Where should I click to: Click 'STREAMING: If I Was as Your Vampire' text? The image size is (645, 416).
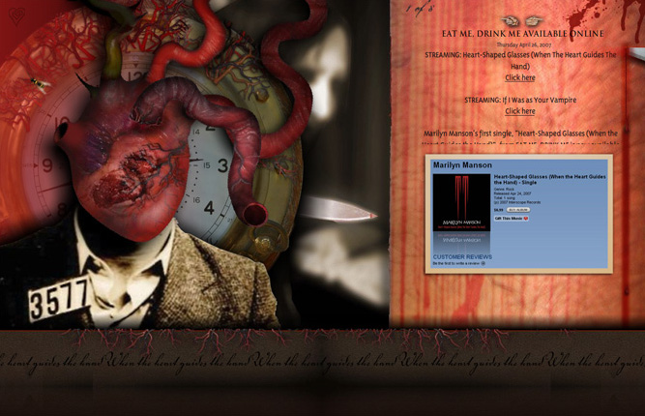[x=520, y=100]
